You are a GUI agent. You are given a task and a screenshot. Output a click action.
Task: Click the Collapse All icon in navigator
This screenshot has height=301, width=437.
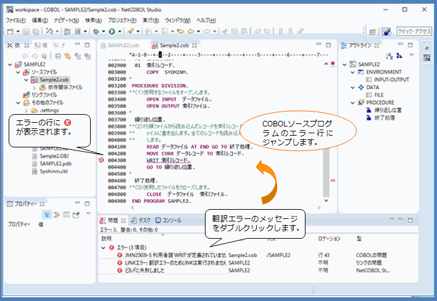[58, 56]
